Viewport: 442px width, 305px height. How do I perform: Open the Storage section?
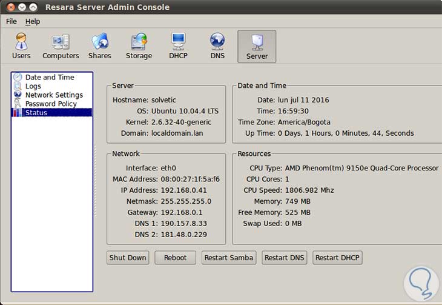coord(139,46)
